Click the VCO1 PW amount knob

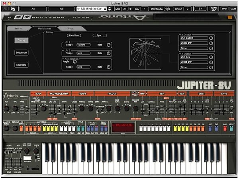pos(211,62)
